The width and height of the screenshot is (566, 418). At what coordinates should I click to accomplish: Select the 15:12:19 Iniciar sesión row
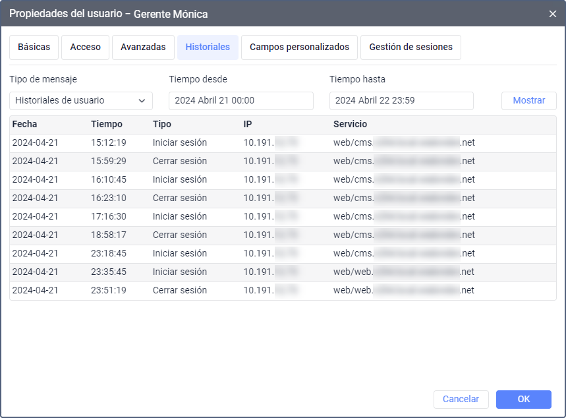(179, 143)
